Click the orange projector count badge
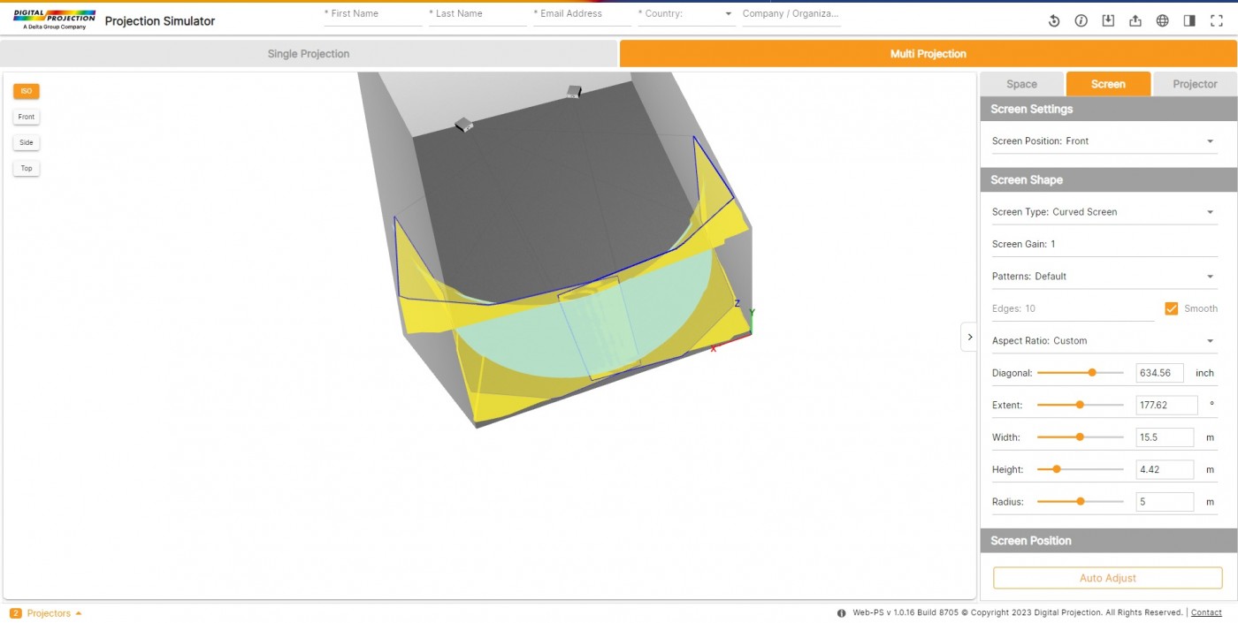This screenshot has height=623, width=1238. point(16,613)
